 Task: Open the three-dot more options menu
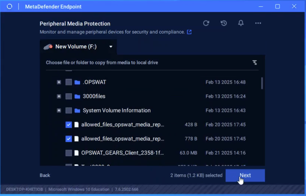pyautogui.click(x=258, y=23)
